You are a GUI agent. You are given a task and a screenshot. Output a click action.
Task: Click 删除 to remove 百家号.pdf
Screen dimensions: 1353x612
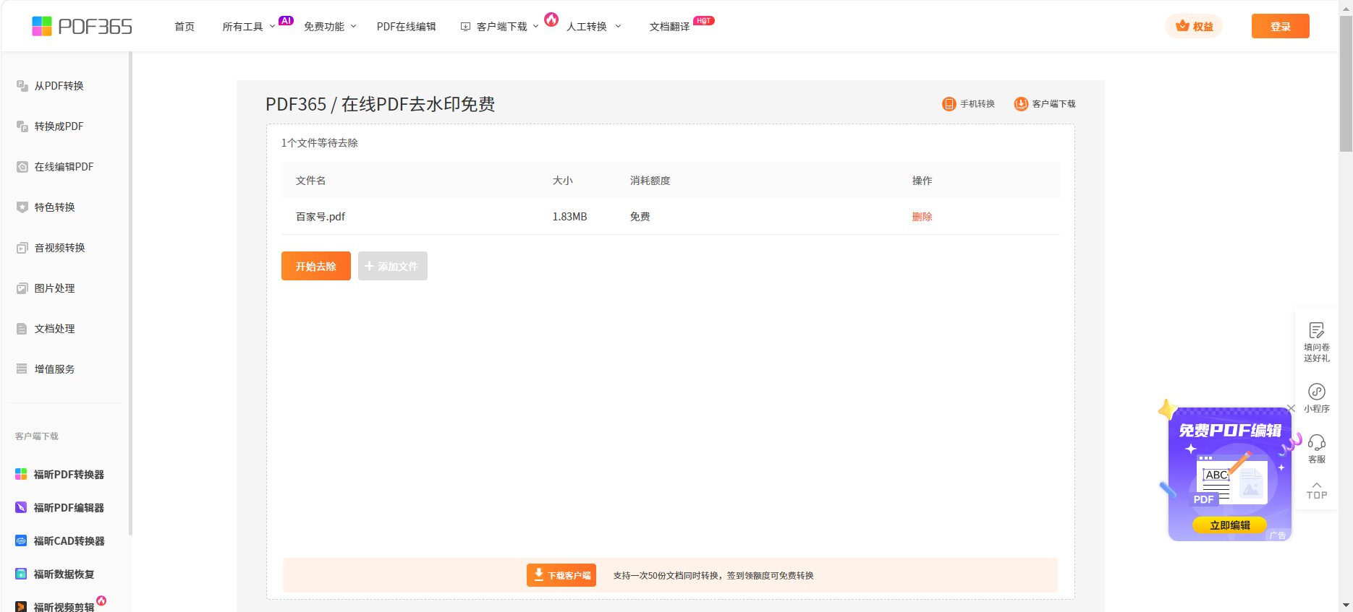(x=922, y=217)
